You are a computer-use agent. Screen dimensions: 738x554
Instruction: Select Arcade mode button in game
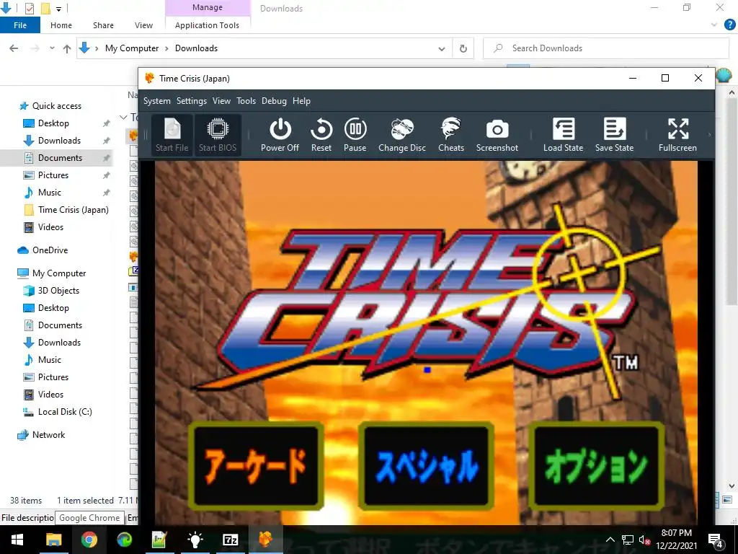[256, 466]
